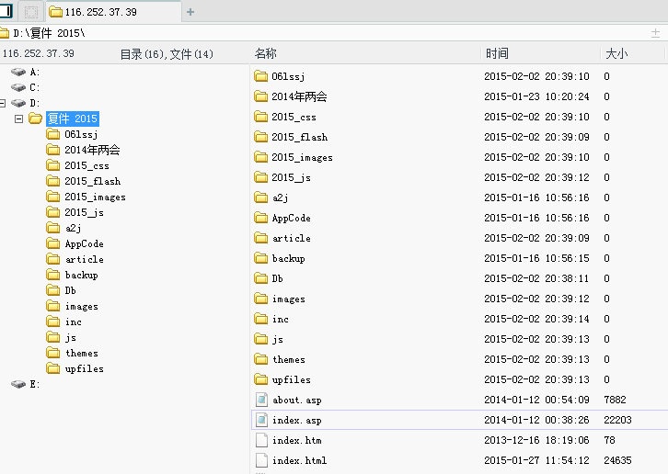Viewport: 668px width, 474px height.
Task: Click index.html file icon
Action: tap(261, 460)
